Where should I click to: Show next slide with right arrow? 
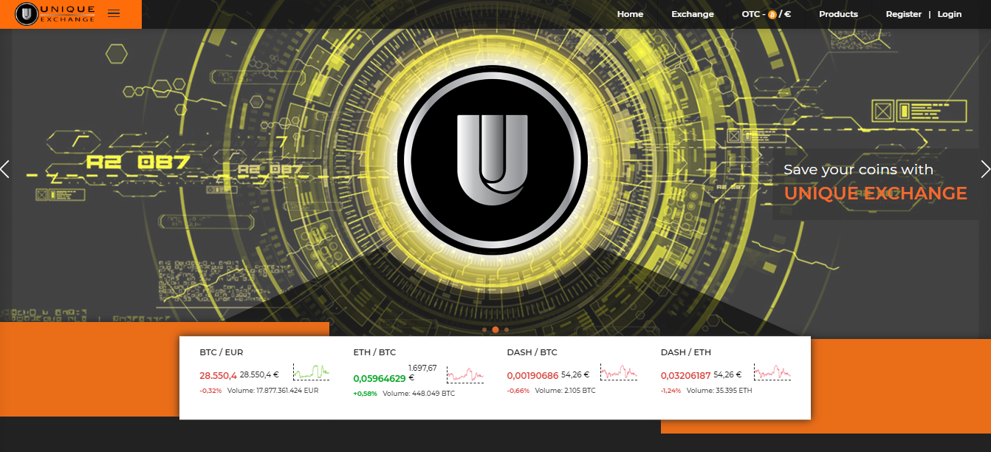(x=985, y=169)
